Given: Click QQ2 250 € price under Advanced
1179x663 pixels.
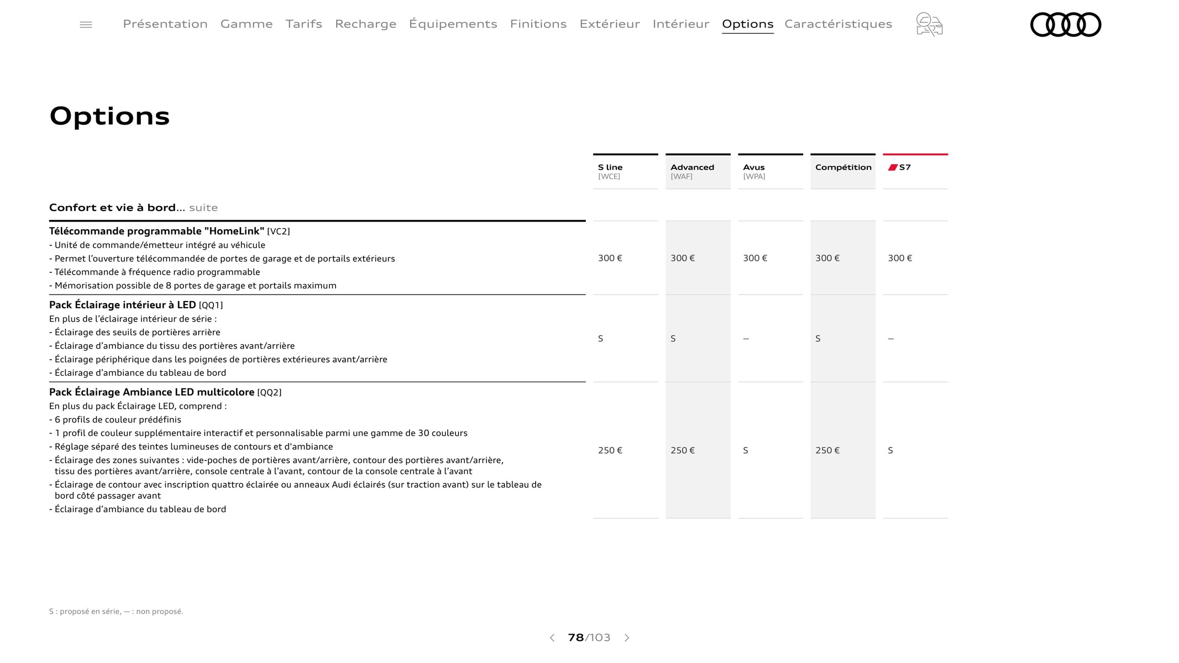Looking at the screenshot, I should (x=683, y=450).
